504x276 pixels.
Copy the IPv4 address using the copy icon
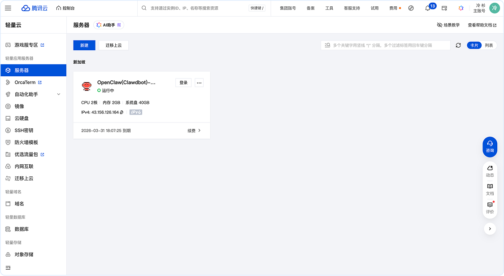[x=122, y=112]
